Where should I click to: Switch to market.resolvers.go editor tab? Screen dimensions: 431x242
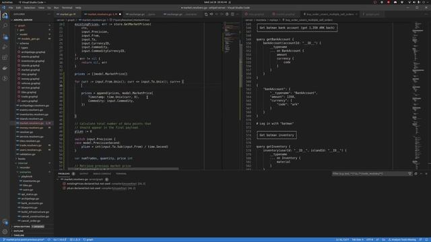click(x=102, y=14)
